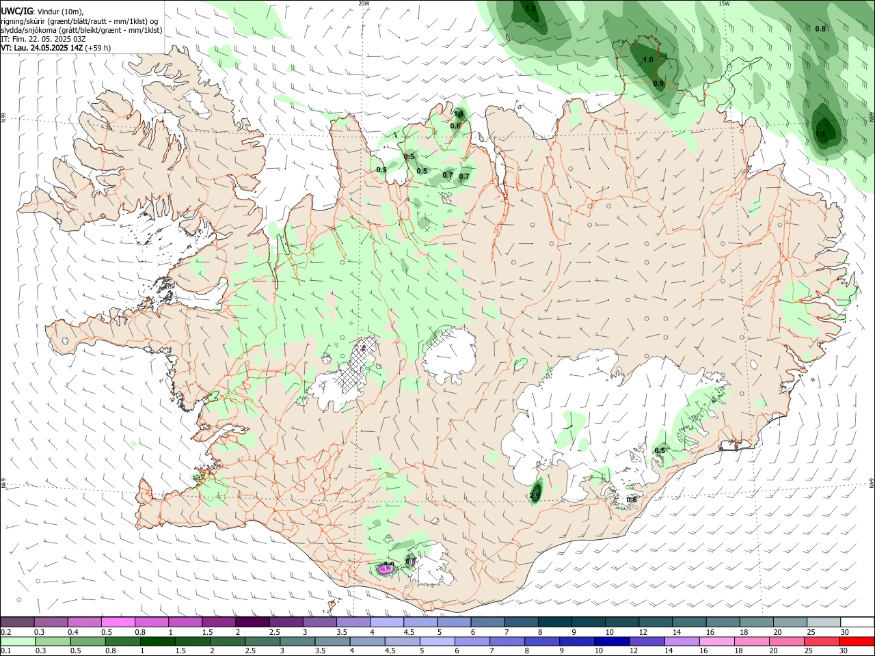
Task: Click bottom legend dark green swatch between 1 and 1.5
Action: 157,641
